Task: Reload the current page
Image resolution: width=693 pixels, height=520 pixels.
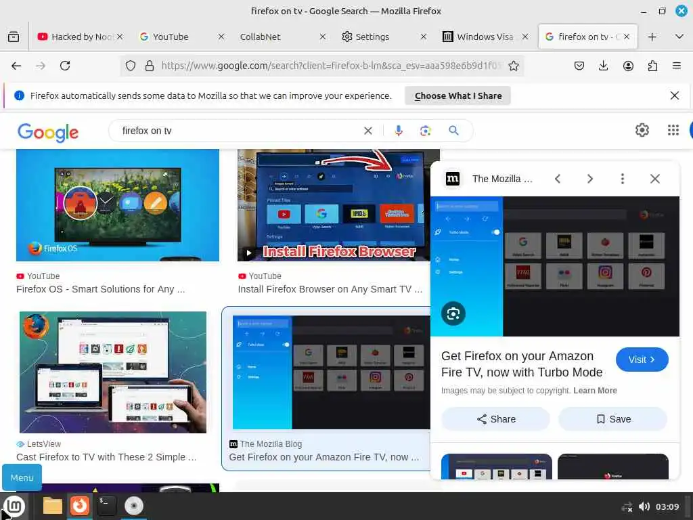Action: pos(65,66)
